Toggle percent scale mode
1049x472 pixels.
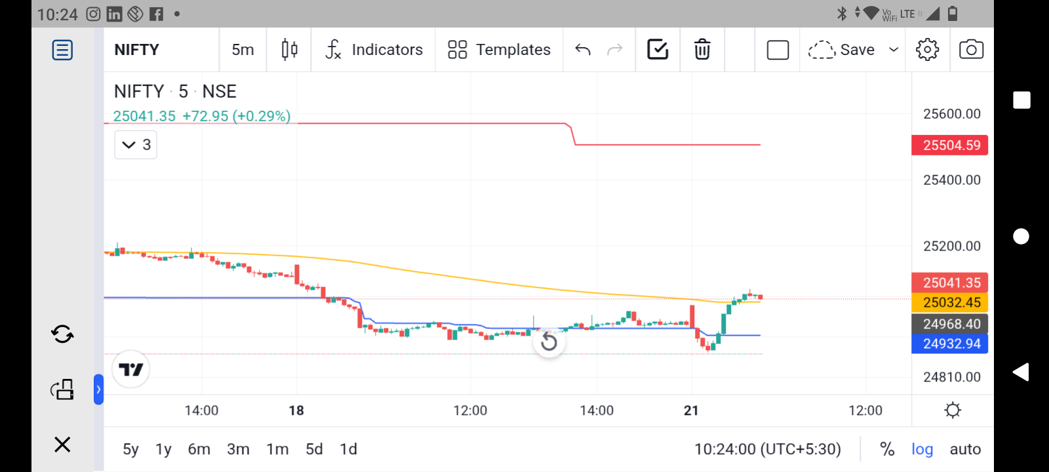coord(887,449)
